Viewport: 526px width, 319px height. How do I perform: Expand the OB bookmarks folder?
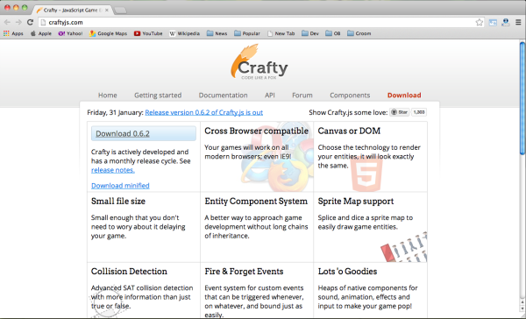[333, 33]
